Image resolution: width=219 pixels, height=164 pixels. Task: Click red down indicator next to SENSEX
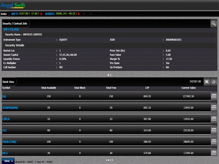coord(79,14)
